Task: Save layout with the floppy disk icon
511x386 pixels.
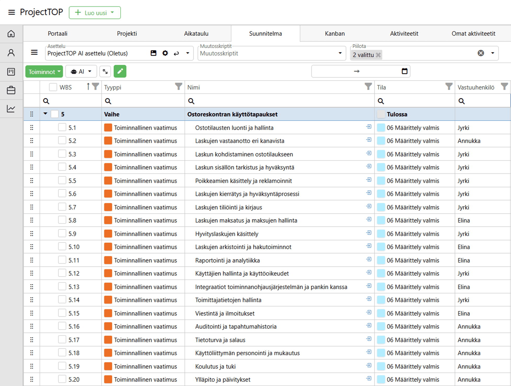Action: click(x=154, y=53)
